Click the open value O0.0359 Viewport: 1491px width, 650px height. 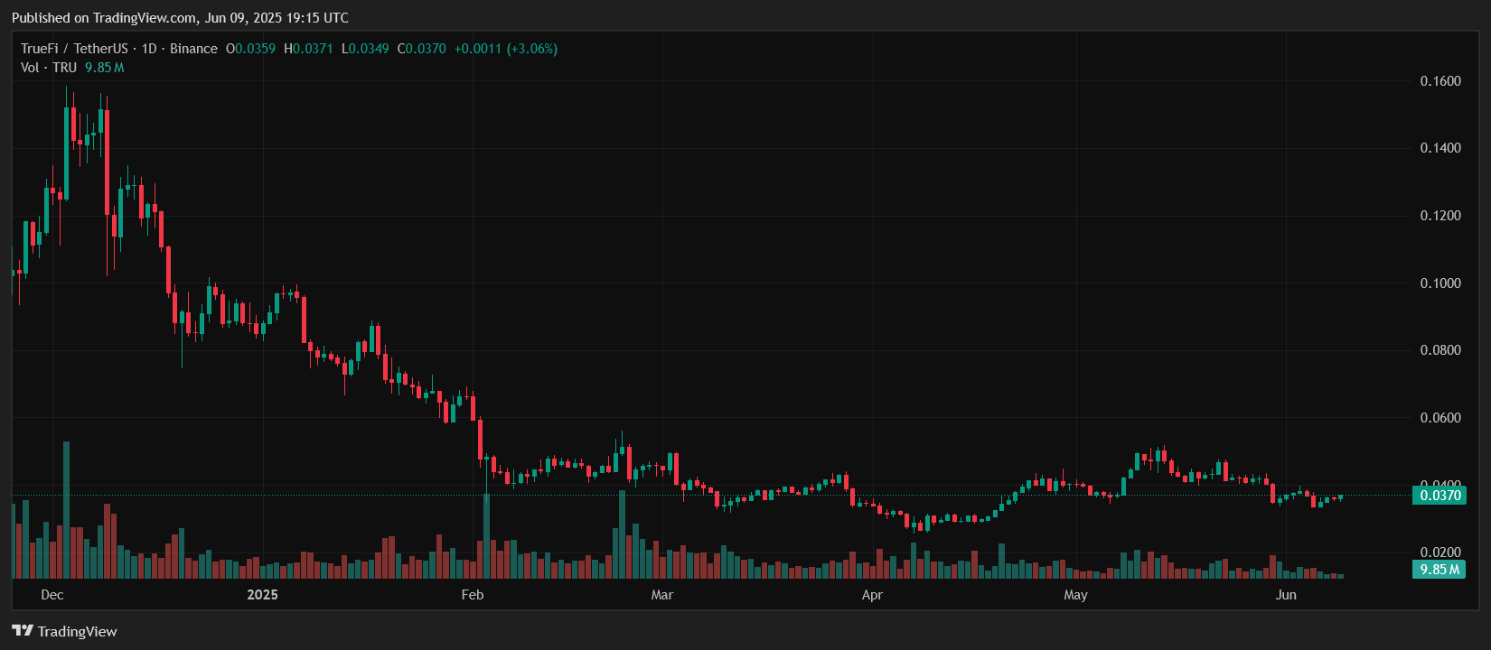point(250,49)
